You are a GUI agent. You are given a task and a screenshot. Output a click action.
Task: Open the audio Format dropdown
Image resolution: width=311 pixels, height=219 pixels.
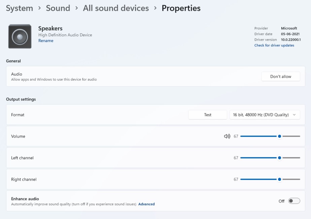click(265, 114)
